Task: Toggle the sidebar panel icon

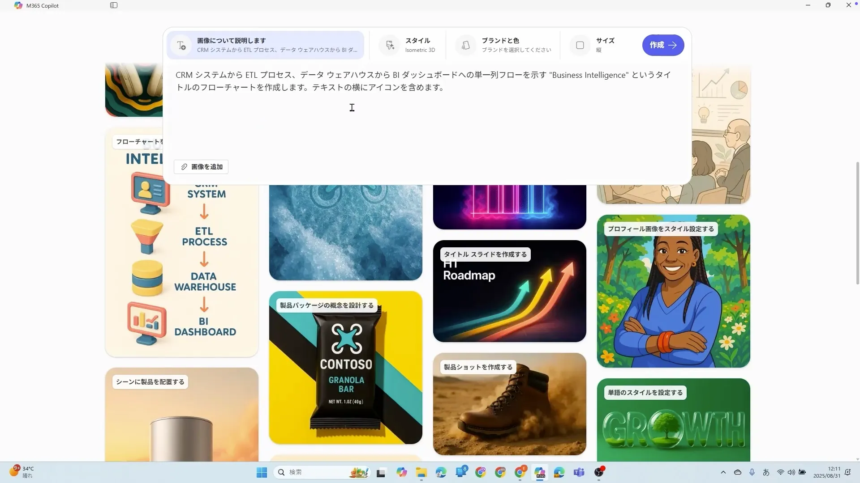Action: [114, 5]
